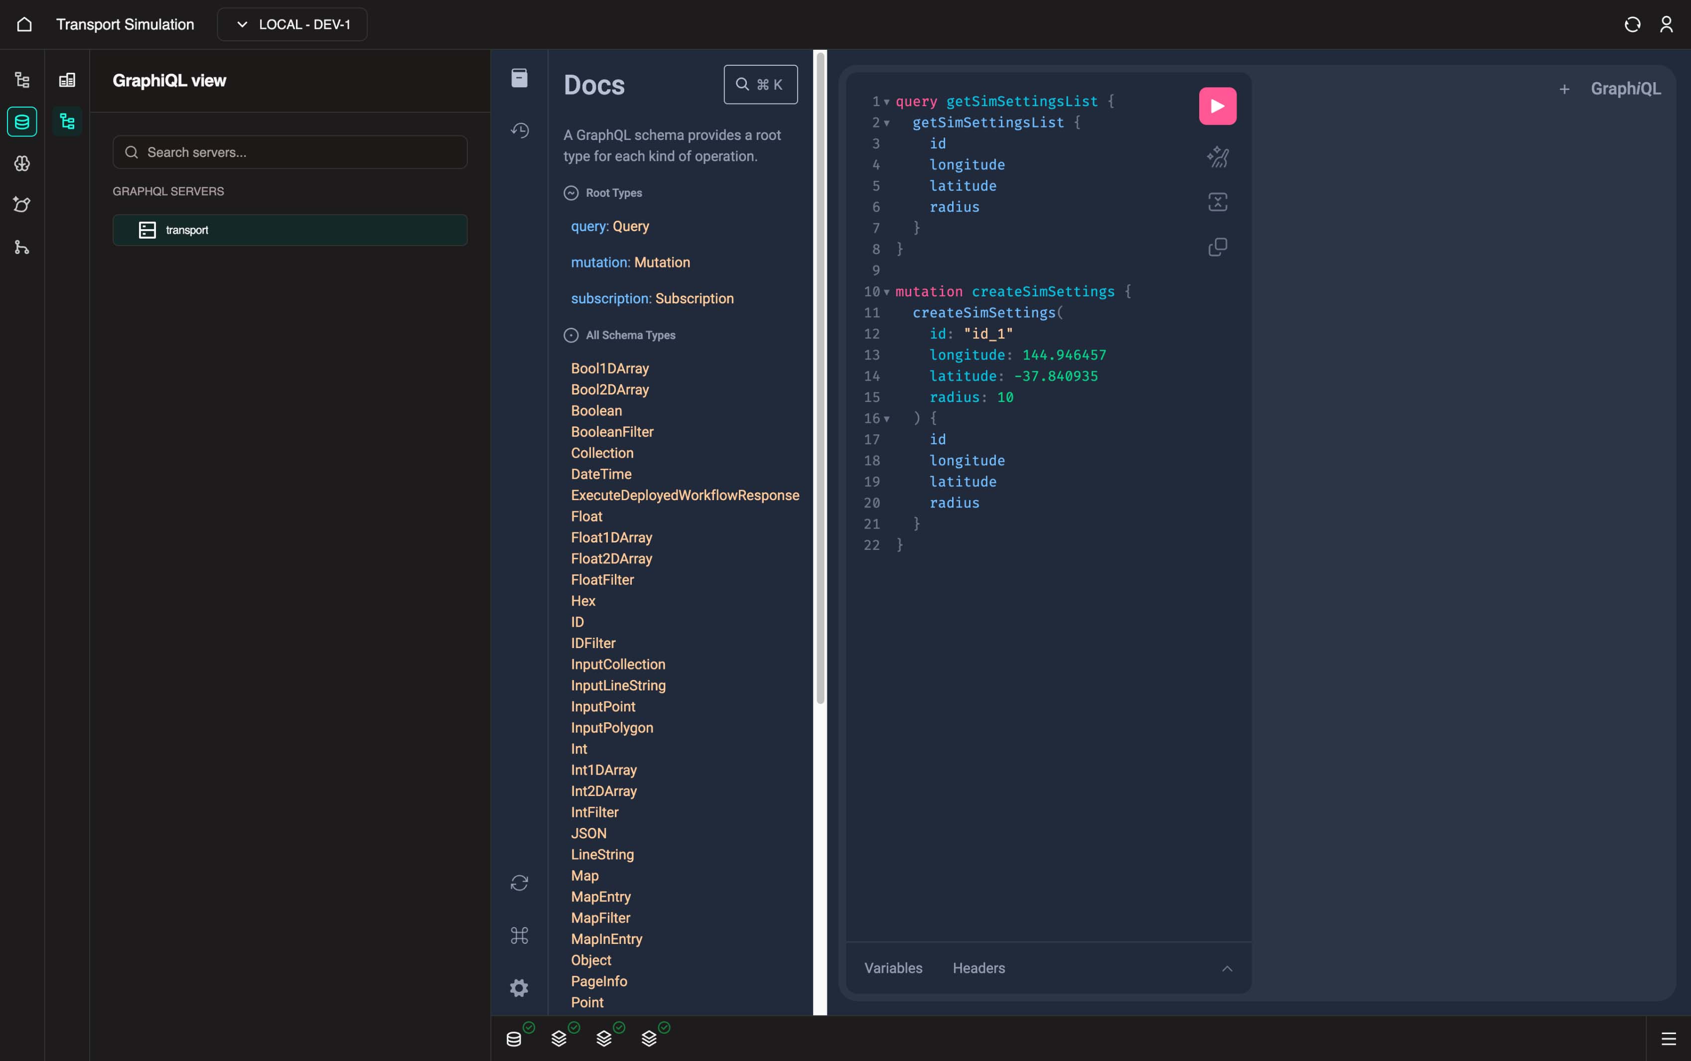Open the Variables tab
Viewport: 1691px width, 1061px height.
tap(893, 968)
